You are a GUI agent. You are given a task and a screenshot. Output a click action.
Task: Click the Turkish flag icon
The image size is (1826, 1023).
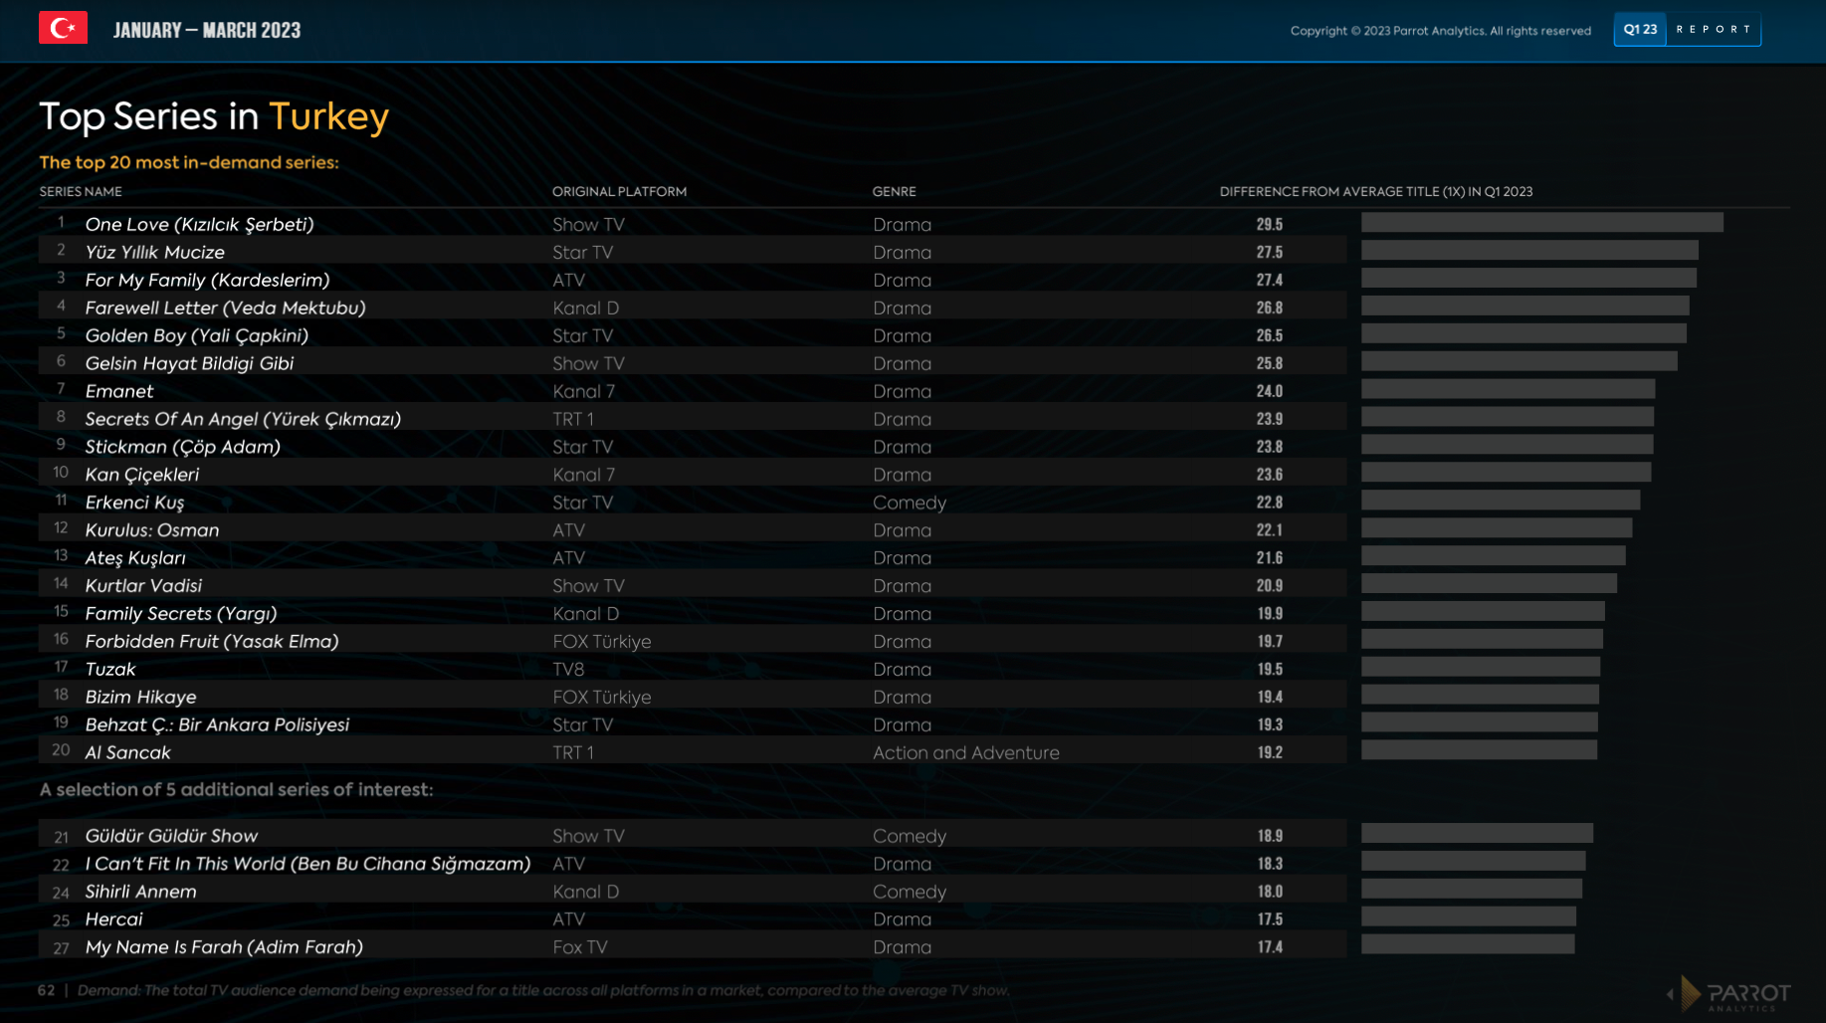[x=63, y=28]
